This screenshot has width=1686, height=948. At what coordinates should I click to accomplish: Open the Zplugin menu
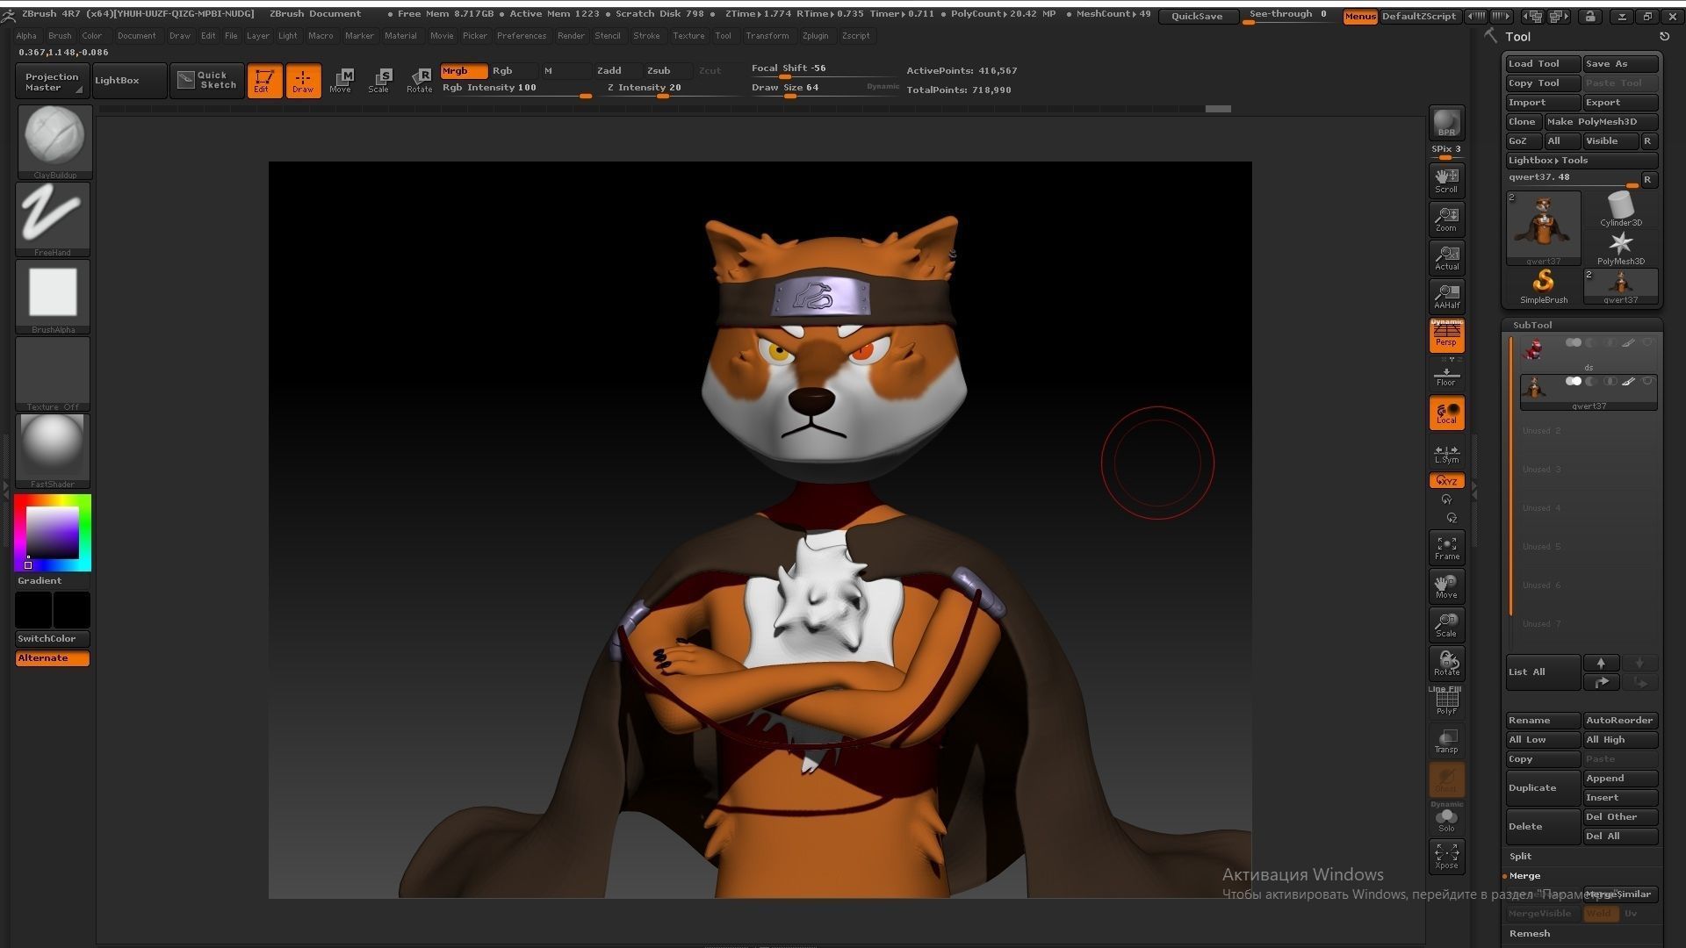815,36
